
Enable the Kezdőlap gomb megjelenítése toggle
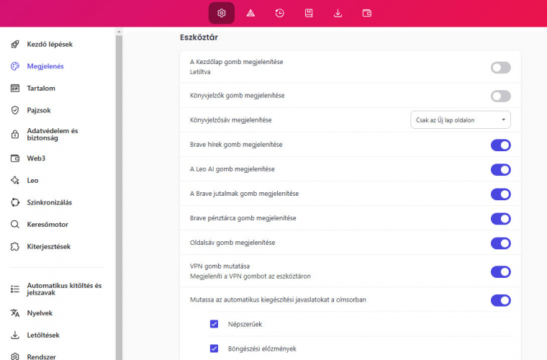(x=501, y=68)
